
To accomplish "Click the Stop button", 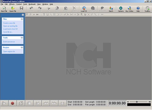I will coord(29,103).
